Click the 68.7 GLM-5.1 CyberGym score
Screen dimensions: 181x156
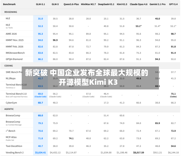[41, 103]
